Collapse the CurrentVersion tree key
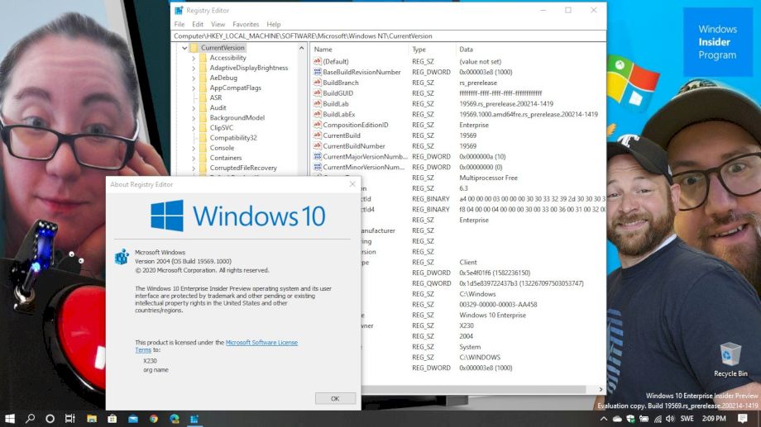The width and height of the screenshot is (761, 427). pos(184,48)
